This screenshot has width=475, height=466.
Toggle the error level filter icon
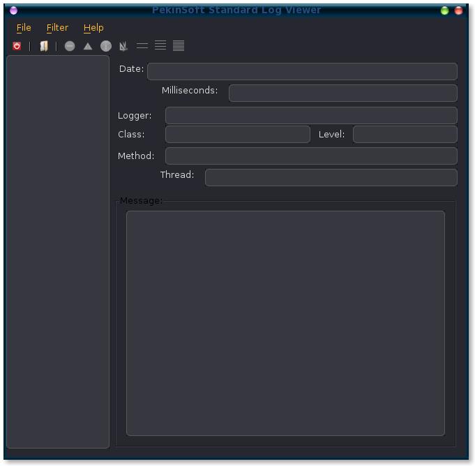coord(70,46)
